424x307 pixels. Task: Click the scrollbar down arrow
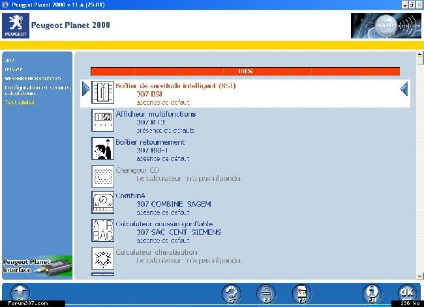(419, 276)
